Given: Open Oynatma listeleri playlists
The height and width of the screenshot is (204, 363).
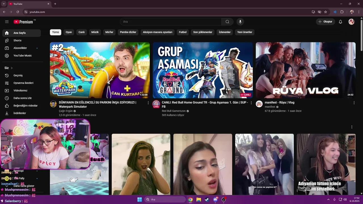Looking at the screenshot, I should click(22, 83).
